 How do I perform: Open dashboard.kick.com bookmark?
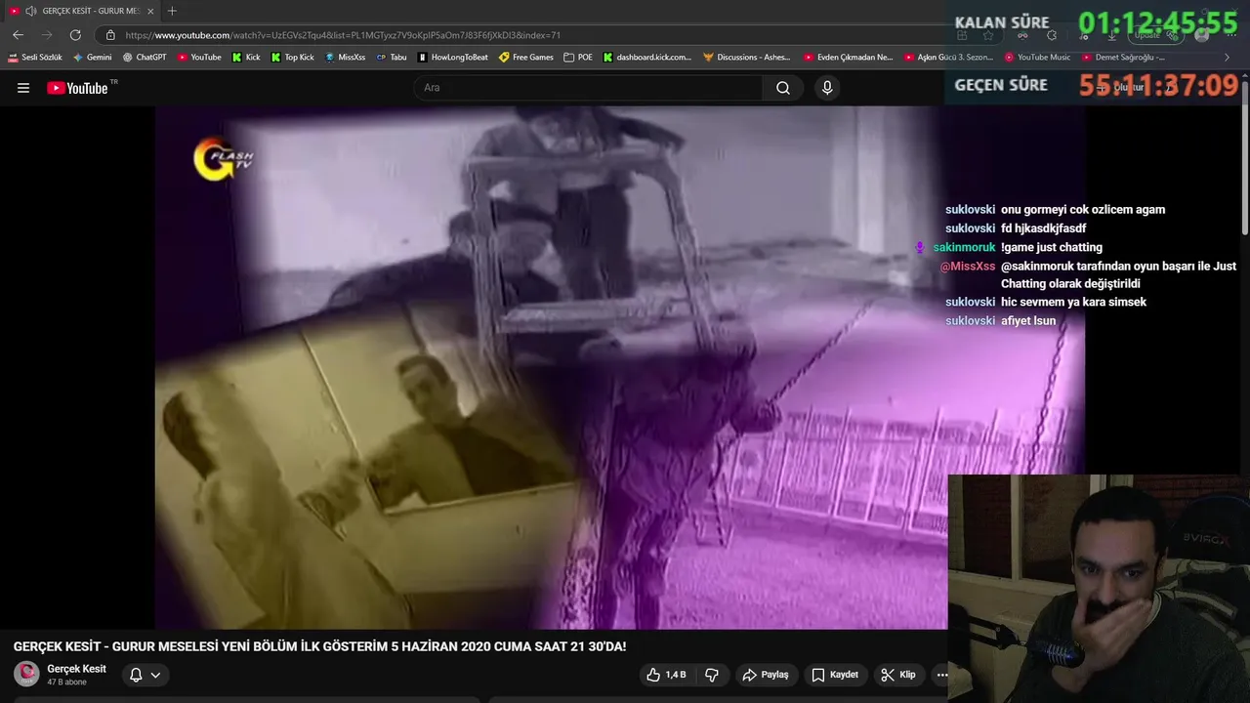tap(647, 58)
